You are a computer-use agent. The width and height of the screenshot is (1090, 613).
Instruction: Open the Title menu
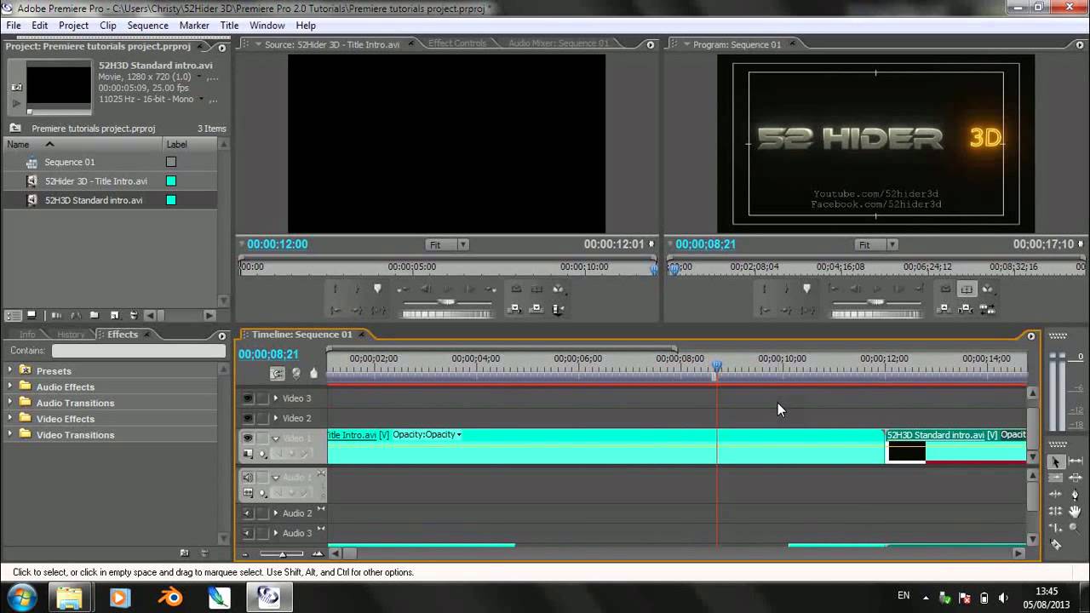tap(230, 26)
